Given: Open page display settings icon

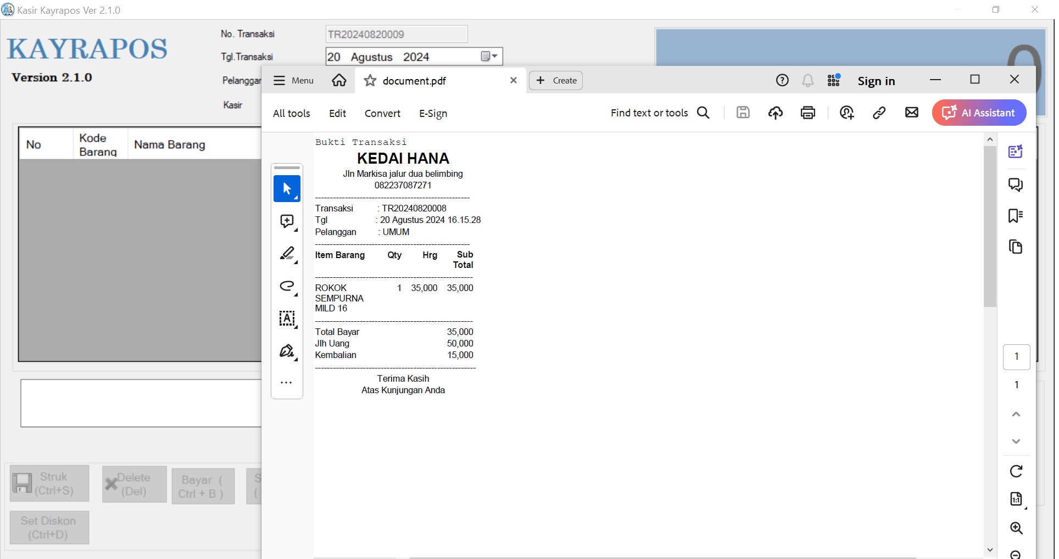Looking at the screenshot, I should (x=1016, y=499).
